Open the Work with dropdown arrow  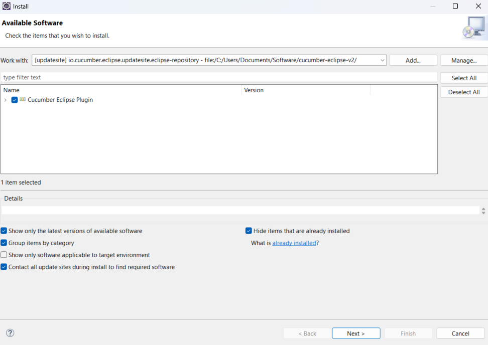pyautogui.click(x=382, y=60)
